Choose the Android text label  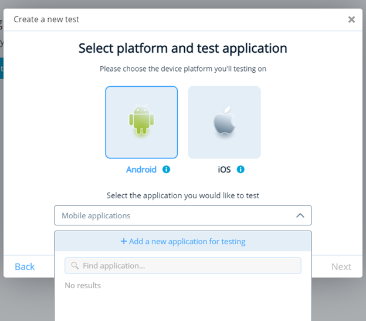tap(141, 170)
